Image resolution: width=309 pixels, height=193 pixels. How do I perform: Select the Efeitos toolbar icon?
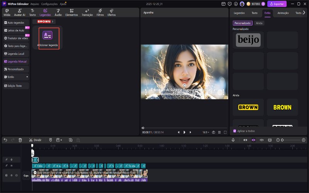[x=112, y=12]
